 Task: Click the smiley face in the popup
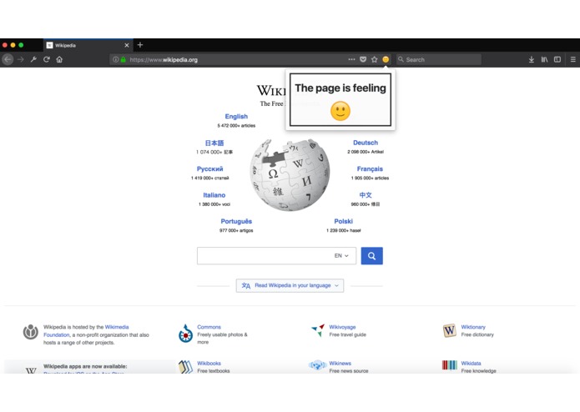coord(340,111)
